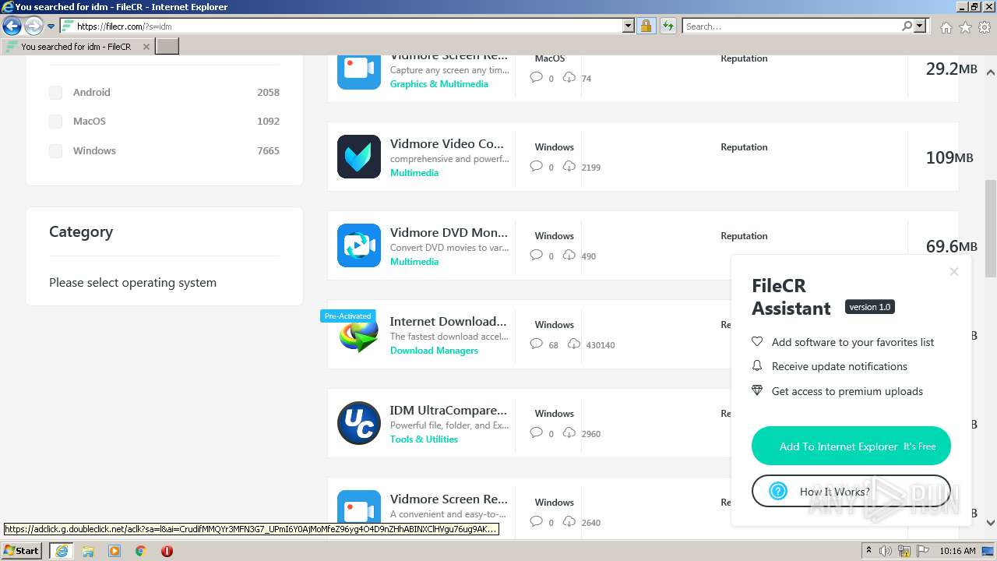Open bottom Vidmore Screen Recorder Windows icon
997x561 pixels.
coord(359,512)
